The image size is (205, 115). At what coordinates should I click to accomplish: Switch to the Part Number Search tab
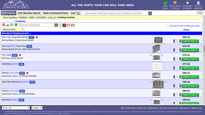[x=29, y=13]
